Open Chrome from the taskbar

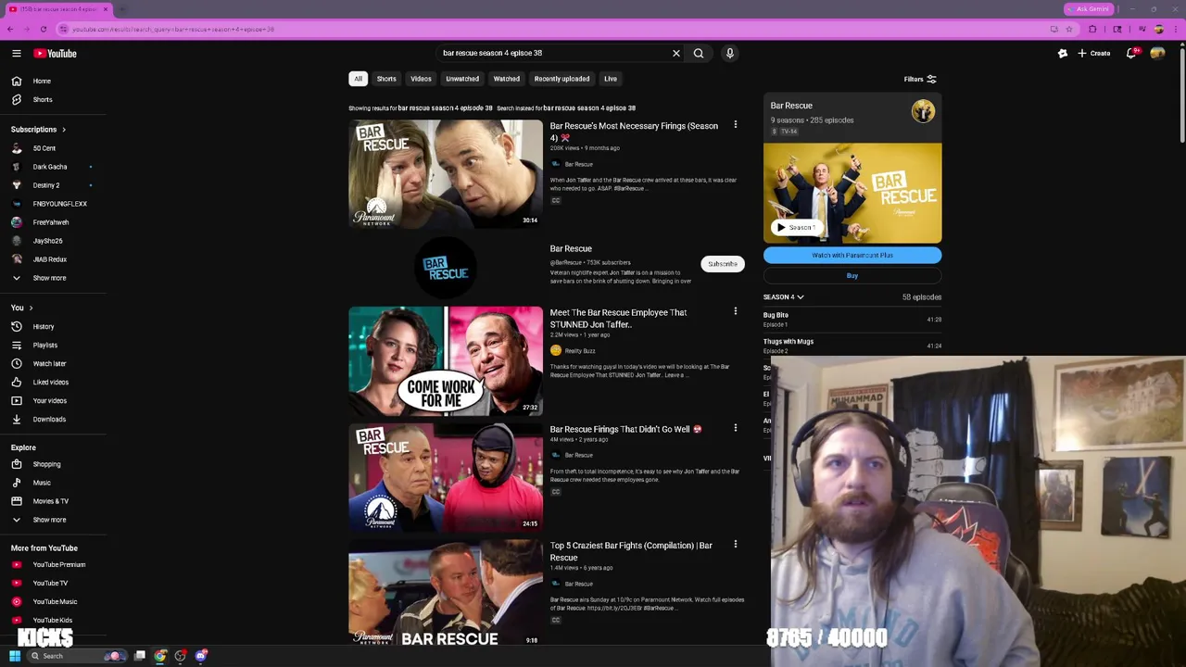[160, 656]
